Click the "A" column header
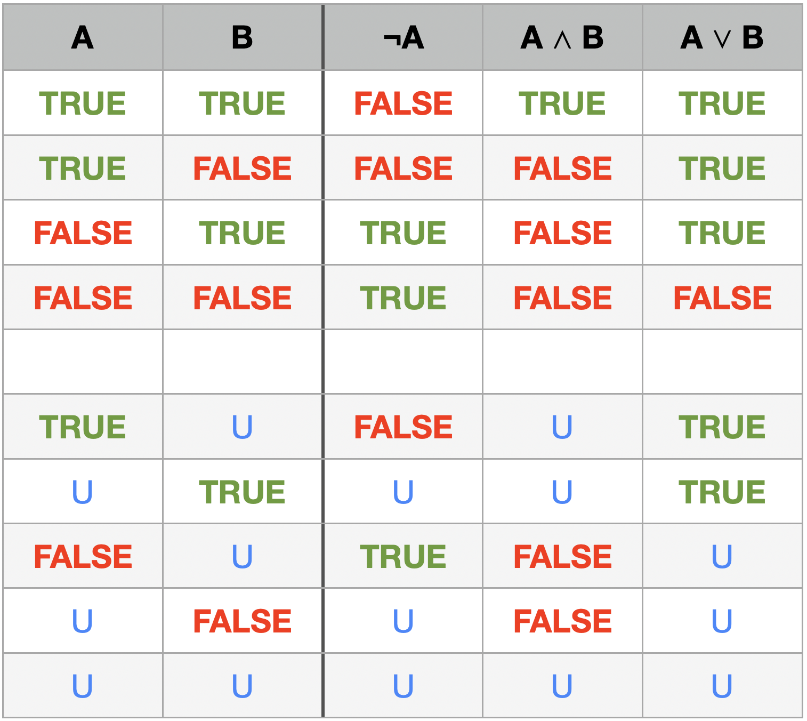 pyautogui.click(x=83, y=38)
